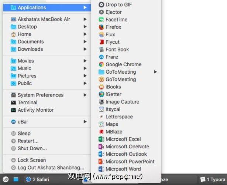The width and height of the screenshot is (227, 185).
Task: Click the Flux app icon
Action: 102,34
